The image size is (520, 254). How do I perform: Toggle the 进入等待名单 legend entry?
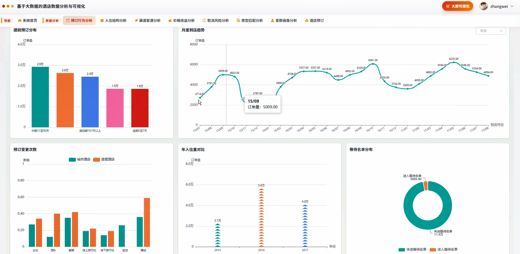[x=444, y=250]
